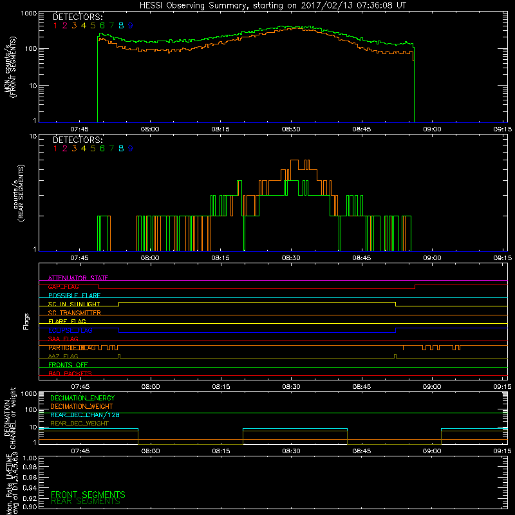Screen dimensions: 515x515
Task: Click 09:00 tick label under front-segments plot
Action: pos(432,129)
